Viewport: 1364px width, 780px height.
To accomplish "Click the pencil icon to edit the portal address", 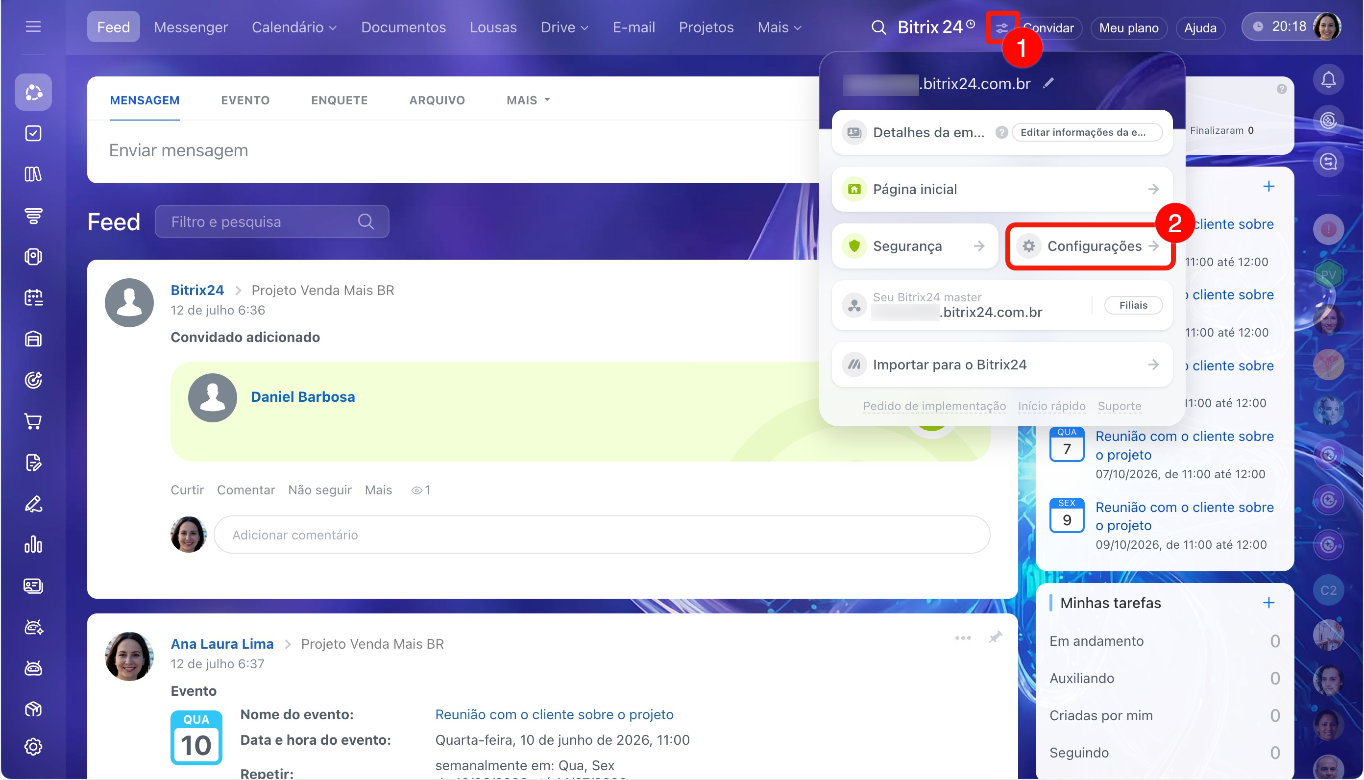I will pyautogui.click(x=1048, y=83).
